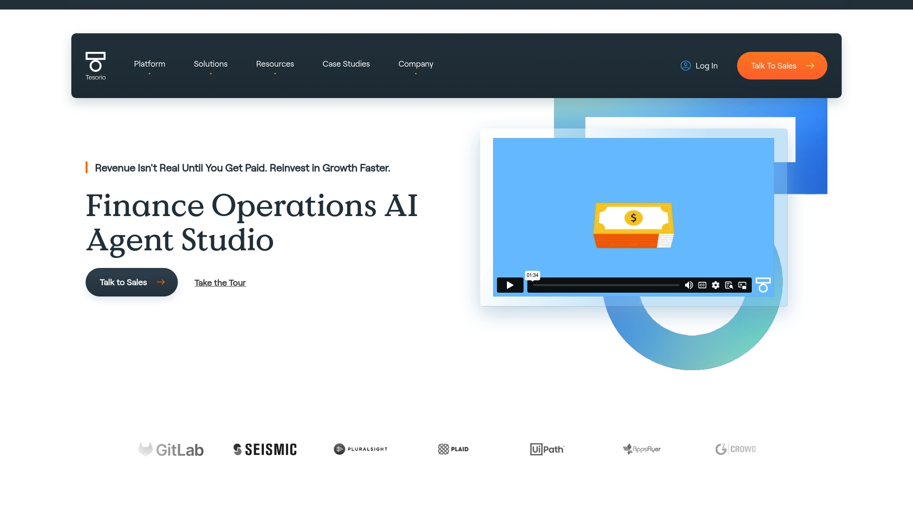Click the GitLab customer logo

coord(171,449)
